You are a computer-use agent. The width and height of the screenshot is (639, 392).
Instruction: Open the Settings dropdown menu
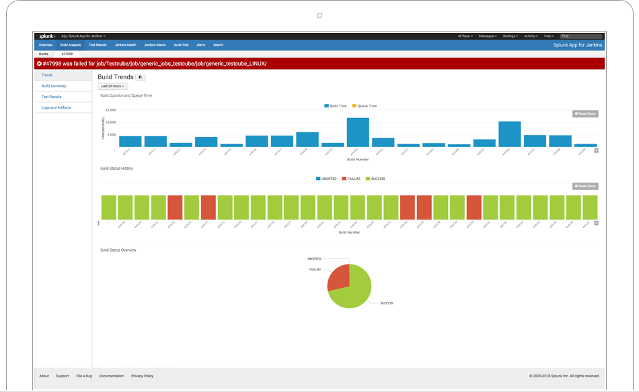(511, 36)
